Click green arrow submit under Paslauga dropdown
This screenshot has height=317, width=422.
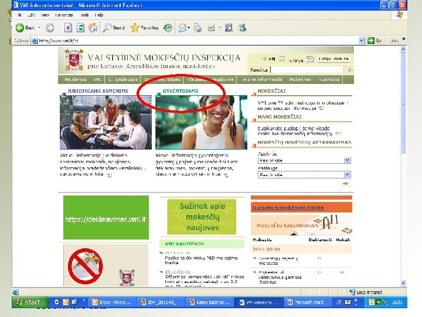[346, 184]
